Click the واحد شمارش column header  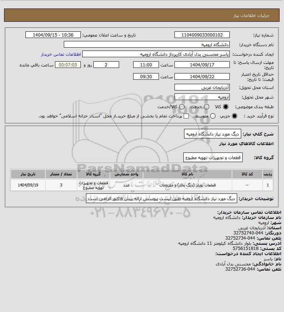tap(127, 174)
